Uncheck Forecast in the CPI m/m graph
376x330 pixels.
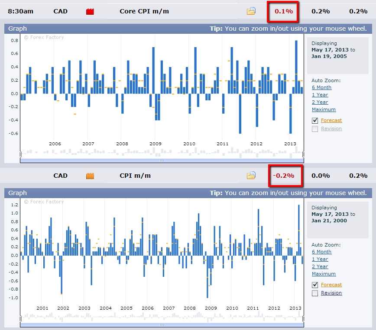click(x=315, y=285)
